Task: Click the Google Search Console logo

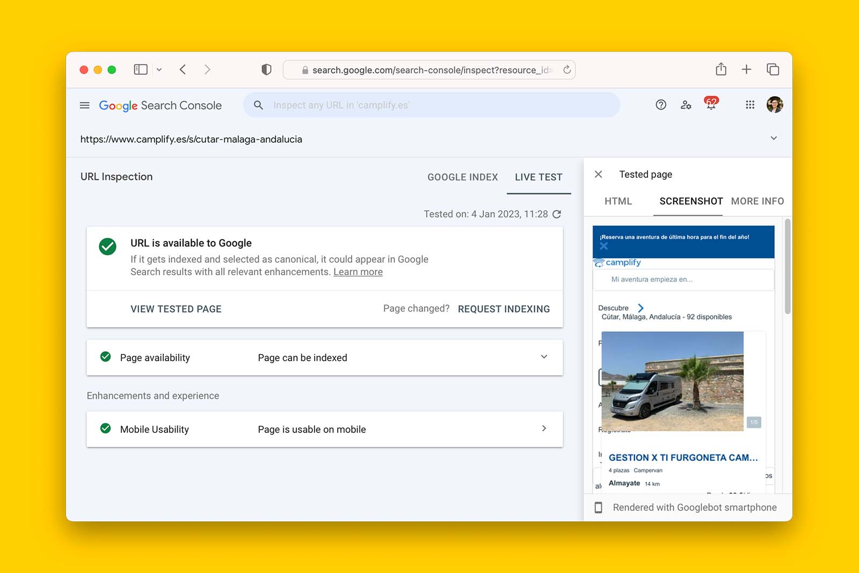Action: [160, 105]
